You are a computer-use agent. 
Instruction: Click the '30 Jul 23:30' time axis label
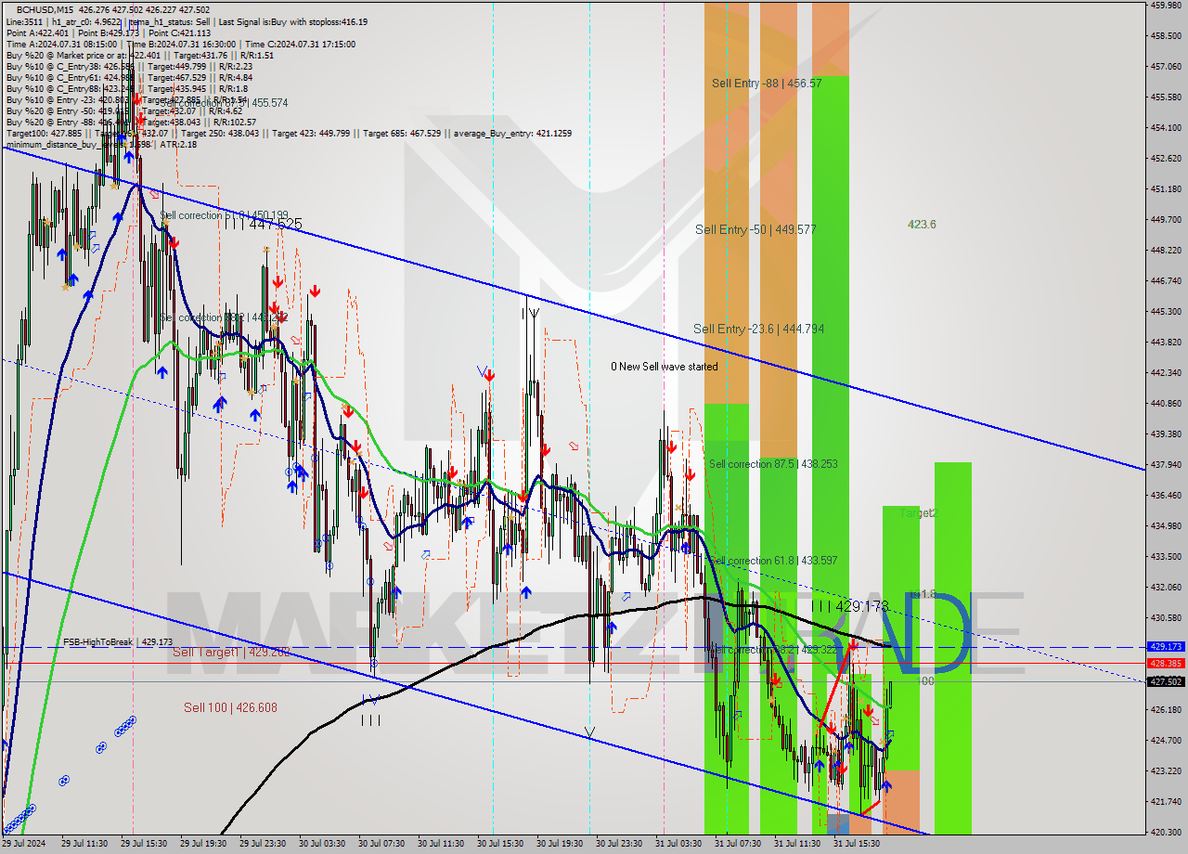(x=618, y=844)
